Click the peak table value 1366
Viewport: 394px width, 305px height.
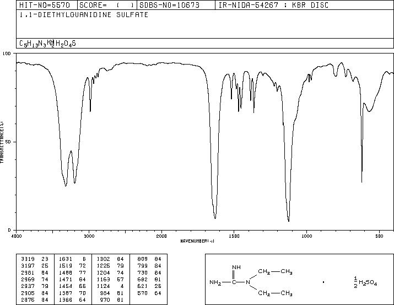tap(66, 300)
